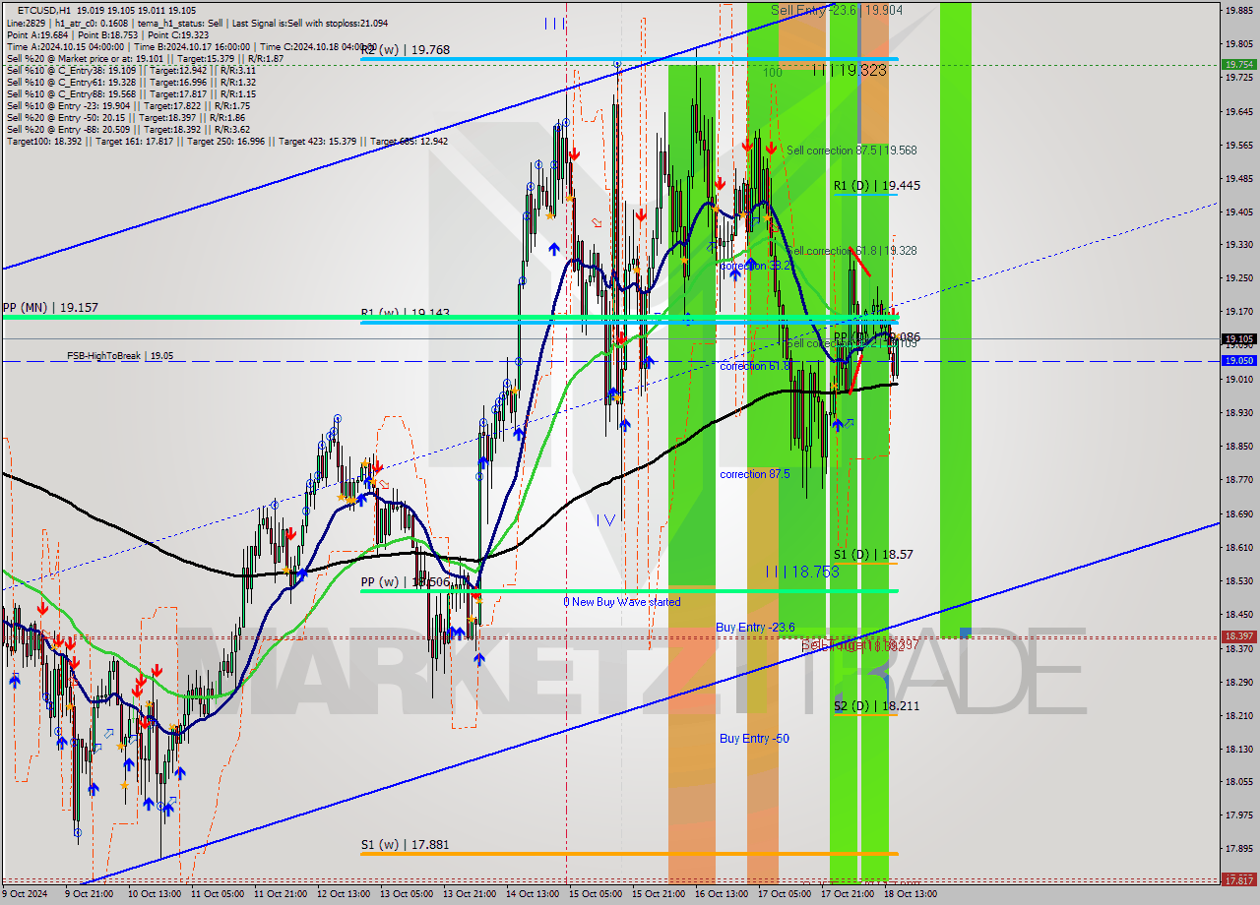The width and height of the screenshot is (1260, 905).
Task: Click the blue 19.050 price tag on axis
Action: click(x=1238, y=361)
